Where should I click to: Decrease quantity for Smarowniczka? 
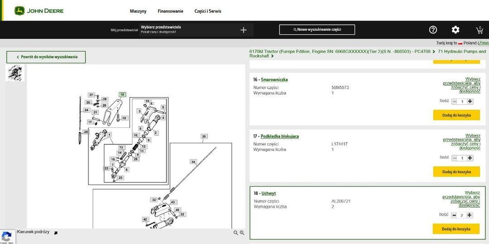[x=455, y=102]
